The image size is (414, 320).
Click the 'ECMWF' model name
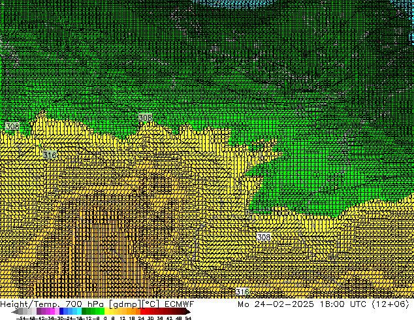(x=180, y=304)
